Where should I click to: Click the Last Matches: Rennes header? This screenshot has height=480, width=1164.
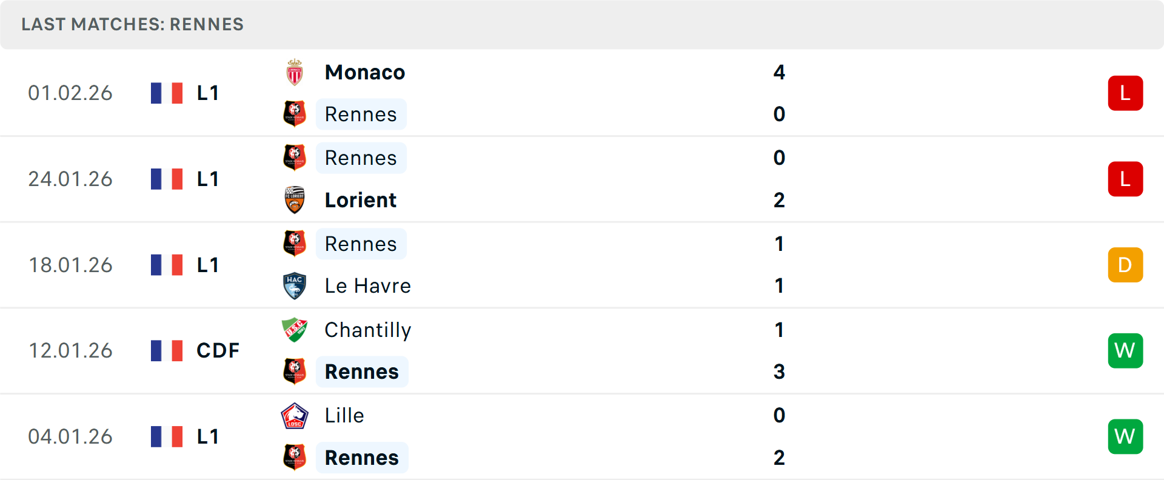pos(132,24)
